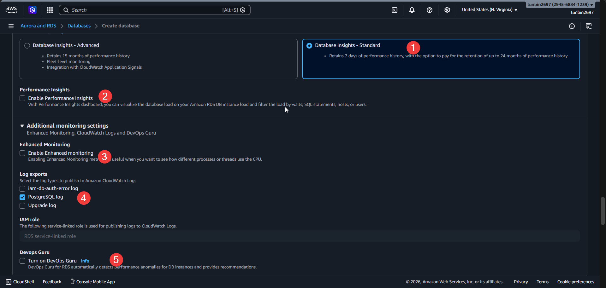Click the info panel icon near the breadcrumb
Viewport: 606px width, 288px height.
click(x=572, y=26)
